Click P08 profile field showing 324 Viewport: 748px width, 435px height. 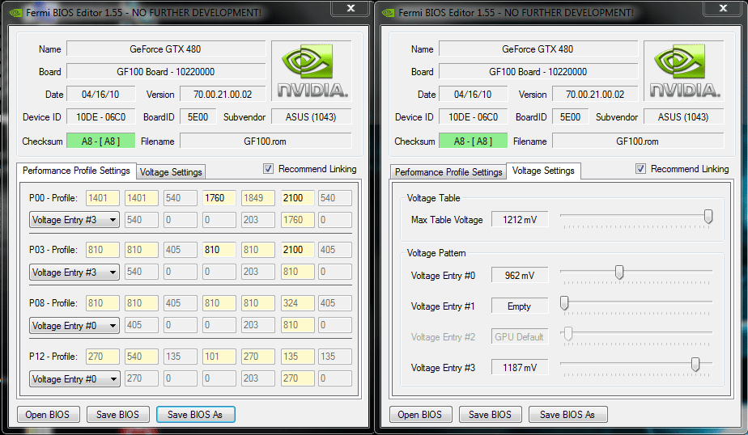point(297,303)
